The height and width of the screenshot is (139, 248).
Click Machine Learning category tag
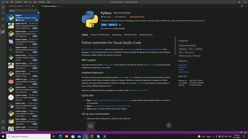pos(185,56)
